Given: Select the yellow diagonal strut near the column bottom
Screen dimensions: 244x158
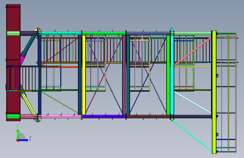Looking at the screenshot, I should pos(28,104).
